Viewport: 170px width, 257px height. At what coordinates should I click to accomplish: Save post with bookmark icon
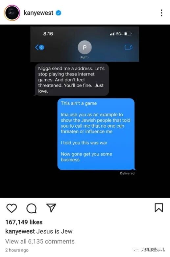pyautogui.click(x=159, y=208)
